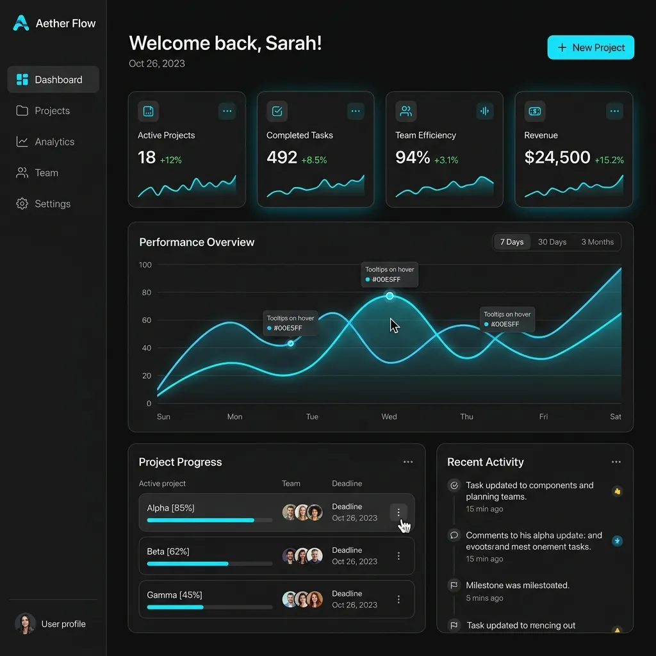Click Dashboard grid icon in sidebar

[x=22, y=79]
